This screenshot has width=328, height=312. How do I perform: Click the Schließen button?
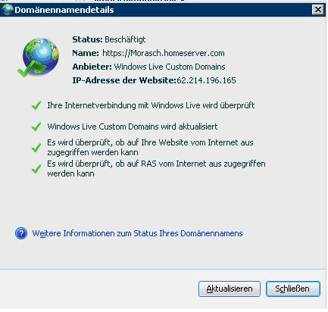point(293,289)
